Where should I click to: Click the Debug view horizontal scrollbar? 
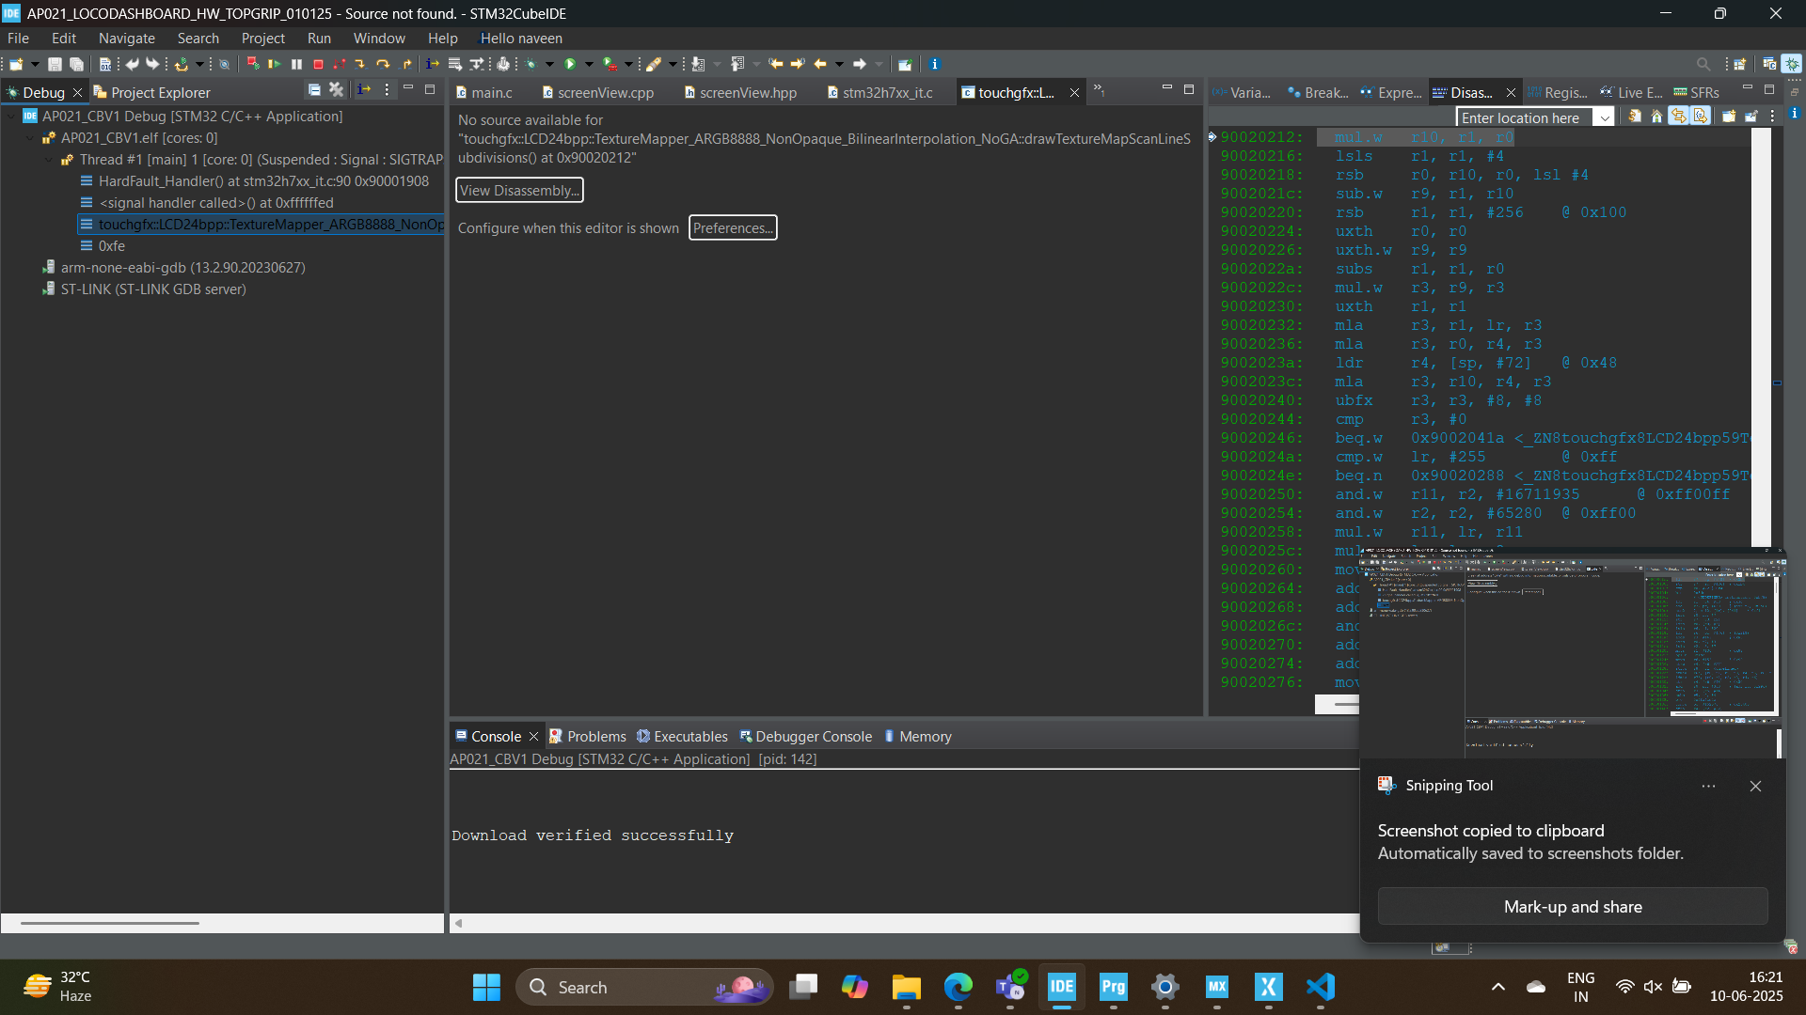point(109,923)
